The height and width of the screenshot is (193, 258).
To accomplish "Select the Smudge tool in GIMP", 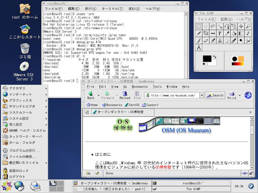I will tap(248, 41).
